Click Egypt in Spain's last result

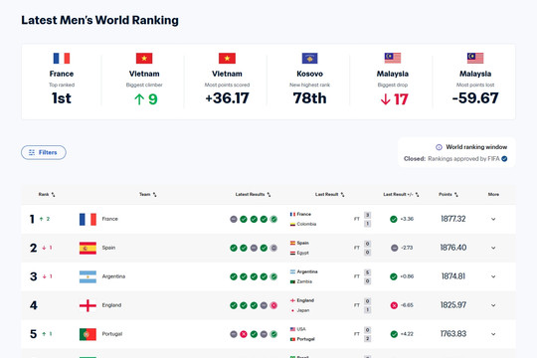(302, 253)
